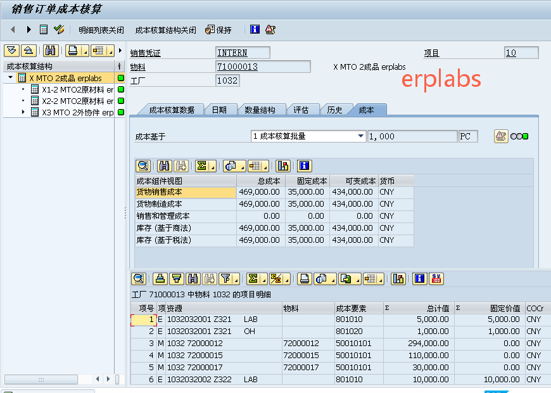
Task: Show more left toolbar buttons arrow
Action: (120, 51)
